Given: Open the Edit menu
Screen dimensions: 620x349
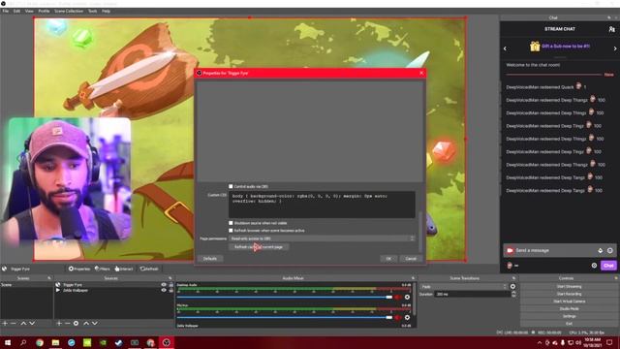Looking at the screenshot, I should [16, 11].
